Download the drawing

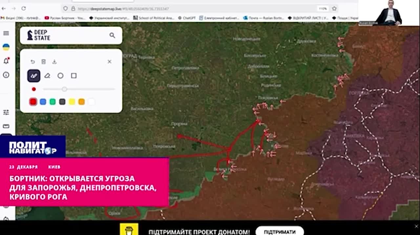pos(54,62)
